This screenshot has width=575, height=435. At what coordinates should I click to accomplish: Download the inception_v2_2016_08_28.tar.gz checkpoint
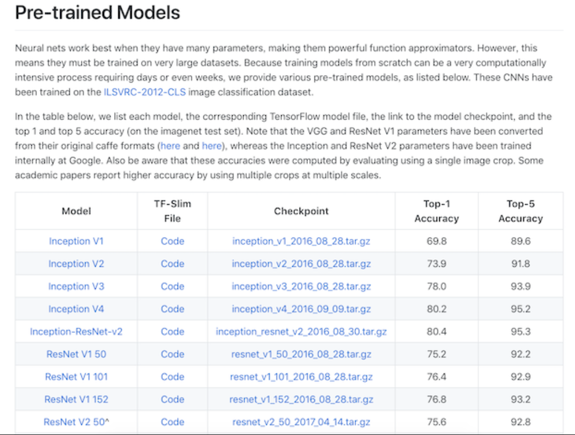tap(301, 264)
